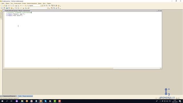Image resolution: width=183 pixels, height=103 pixels.
Task: Click inside the toolbar search text field
Action: 35,6
